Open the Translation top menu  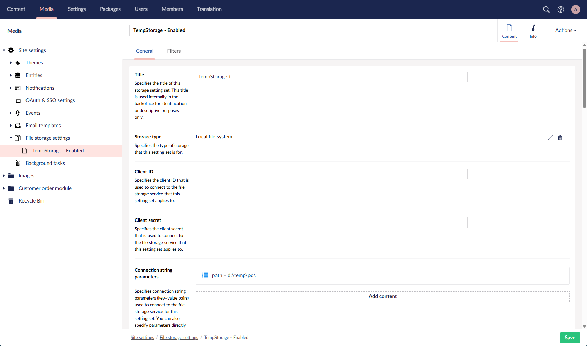[209, 9]
